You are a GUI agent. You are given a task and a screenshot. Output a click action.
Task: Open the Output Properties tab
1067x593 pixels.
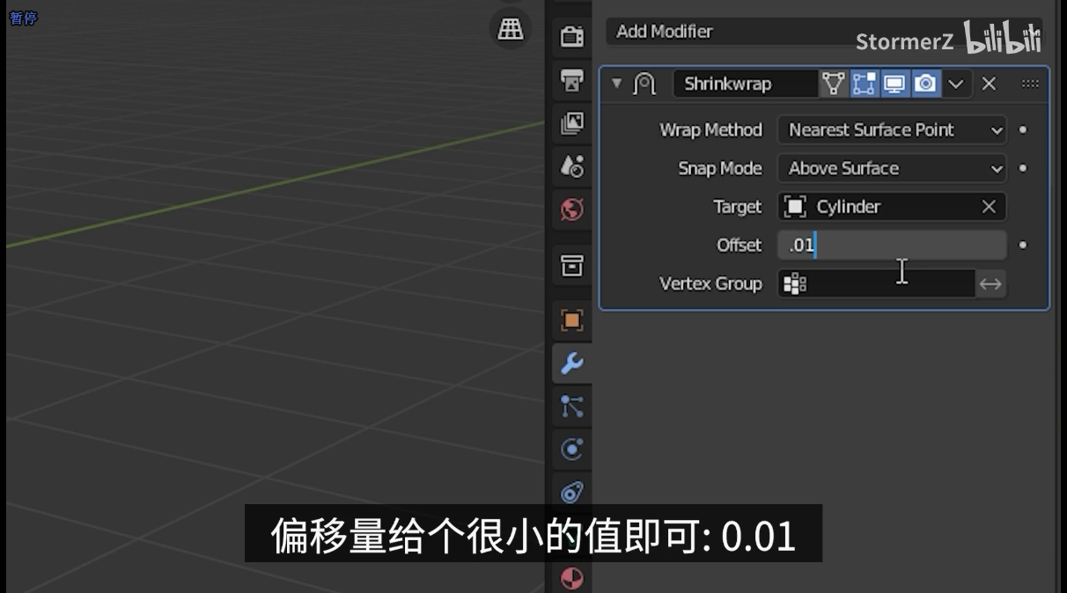click(571, 79)
